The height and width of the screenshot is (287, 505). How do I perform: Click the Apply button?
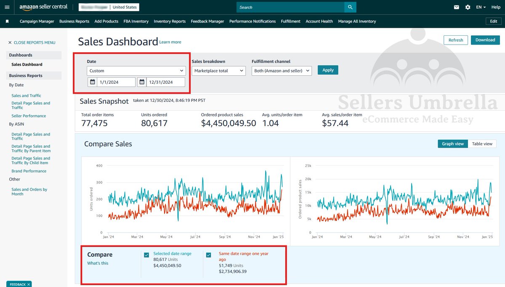click(x=327, y=70)
